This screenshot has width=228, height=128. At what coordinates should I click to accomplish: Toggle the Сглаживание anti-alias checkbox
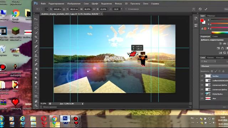point(126,9)
